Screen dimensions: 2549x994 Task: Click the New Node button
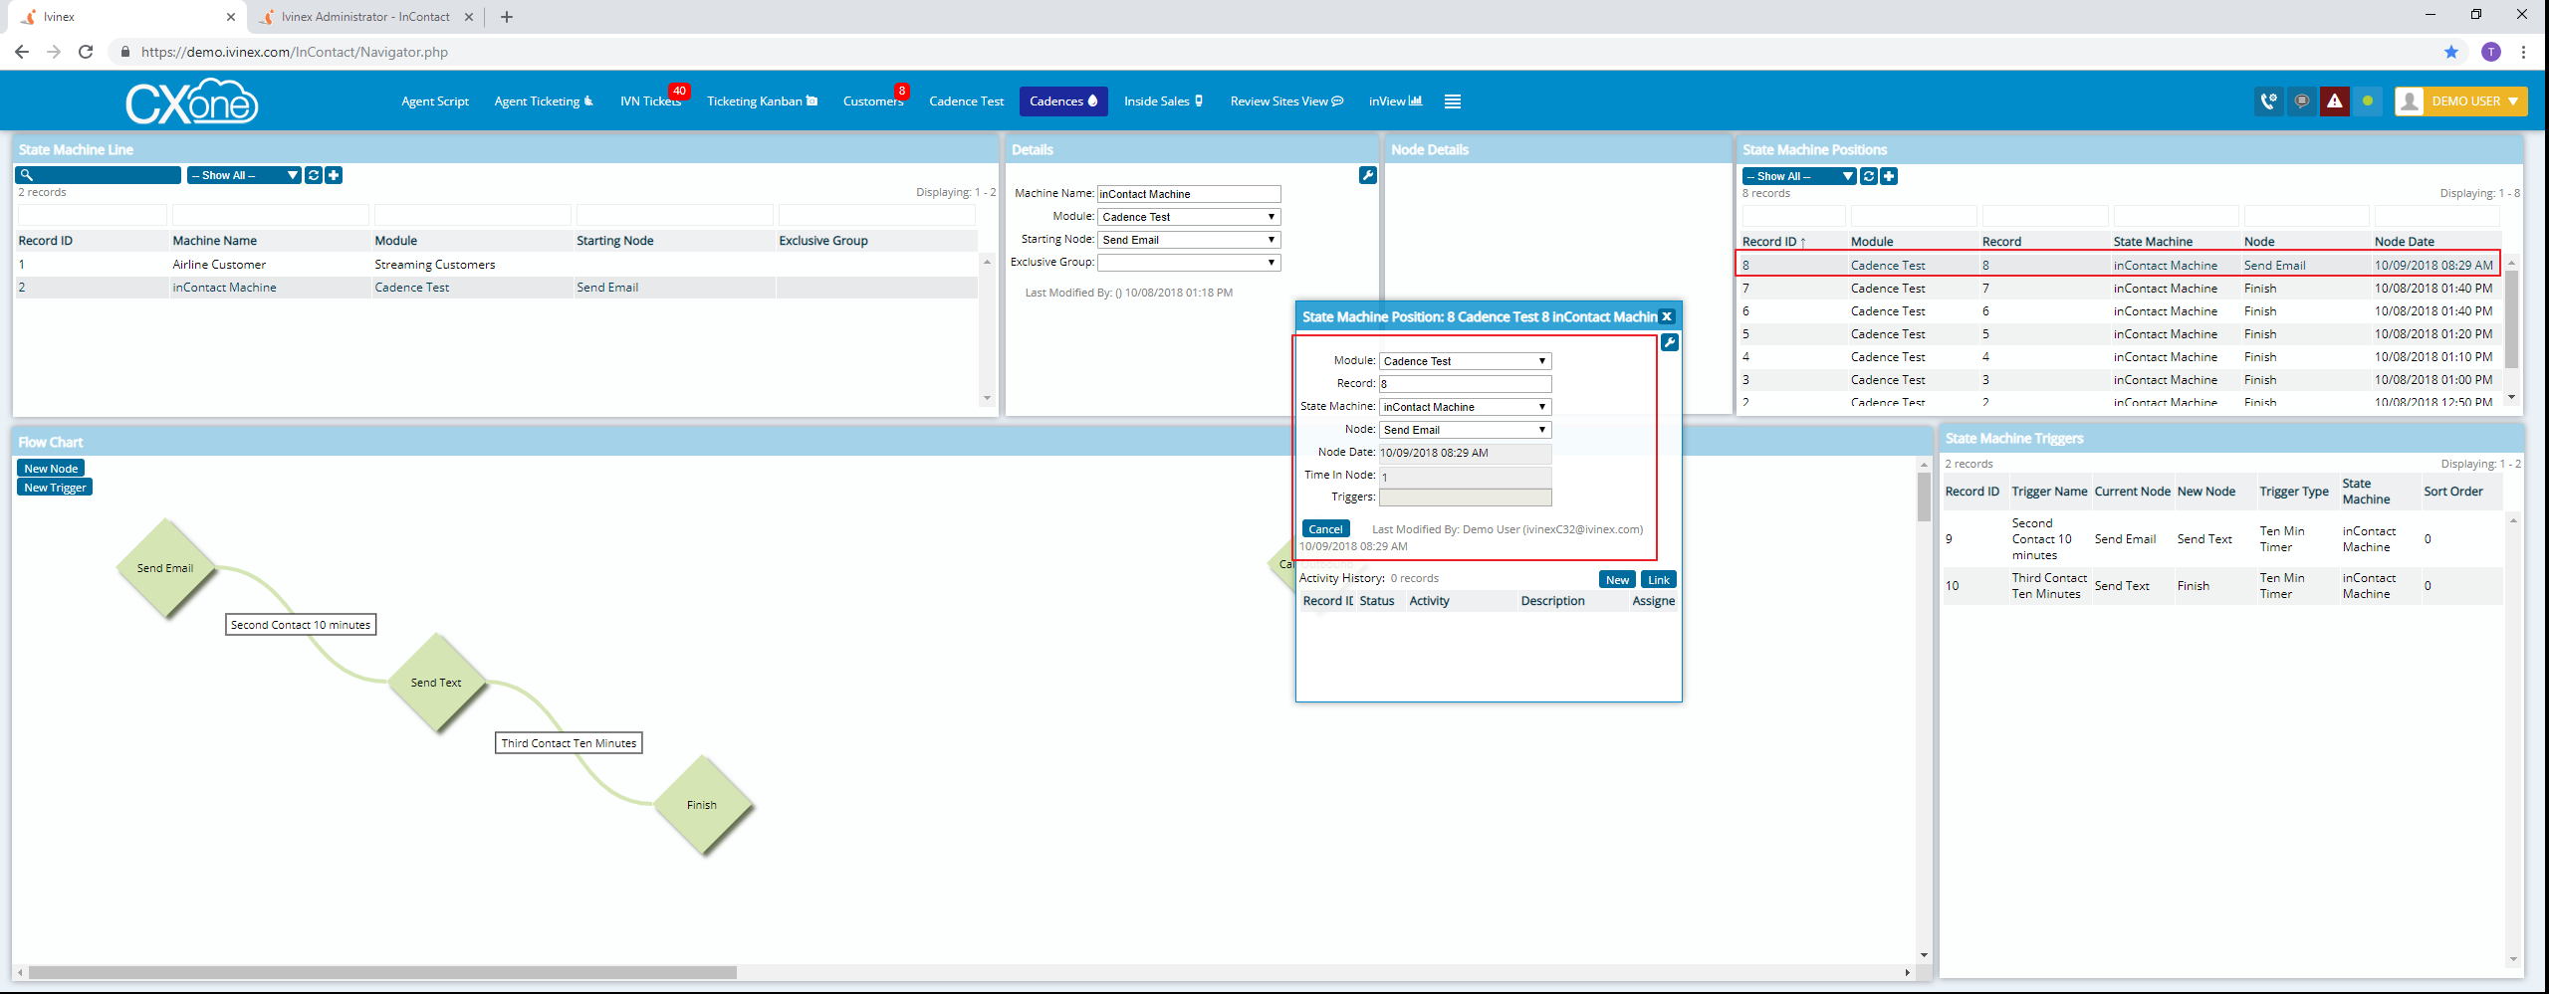coord(51,469)
